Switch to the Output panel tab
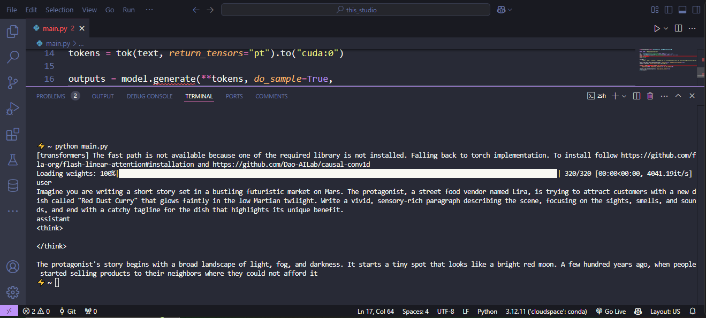This screenshot has width=706, height=318. point(103,96)
